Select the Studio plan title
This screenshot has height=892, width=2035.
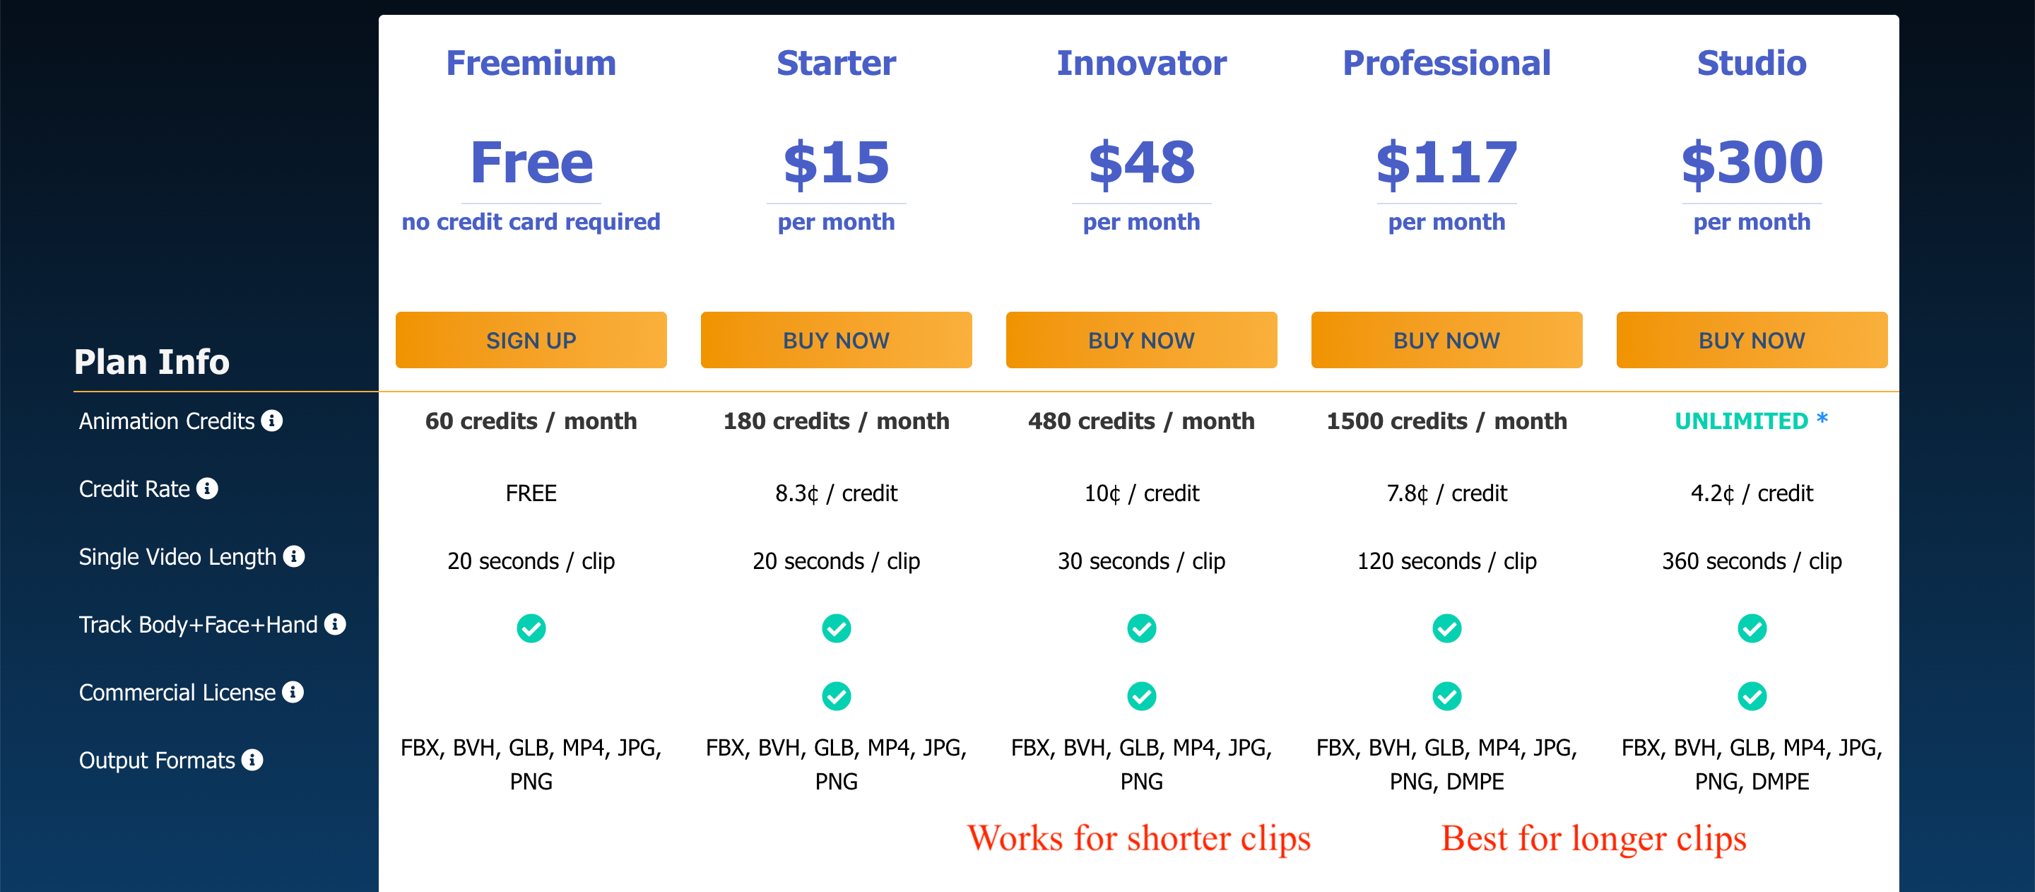pos(1752,63)
